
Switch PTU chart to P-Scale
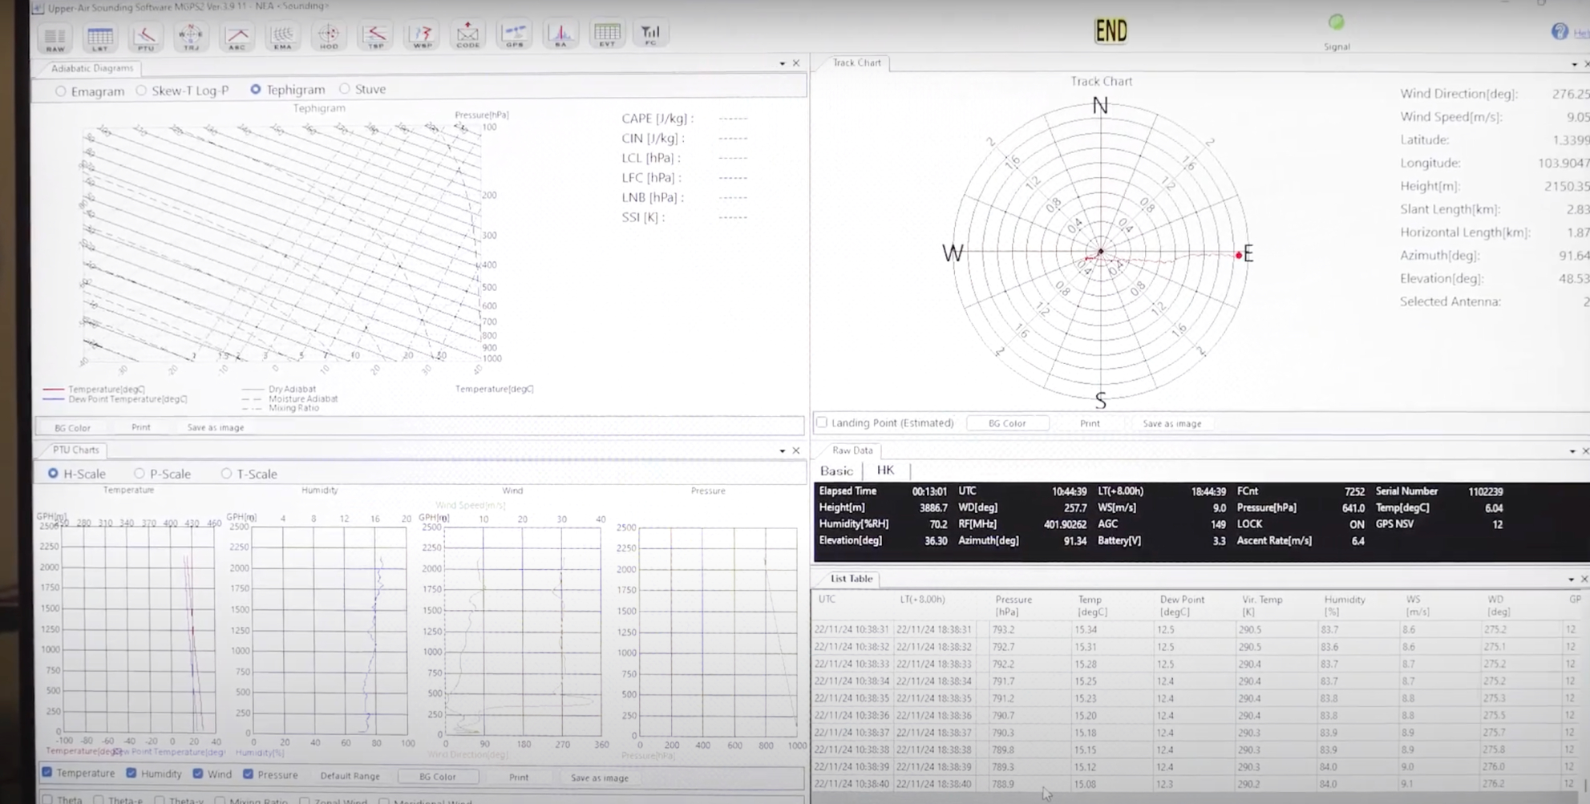[x=140, y=474]
